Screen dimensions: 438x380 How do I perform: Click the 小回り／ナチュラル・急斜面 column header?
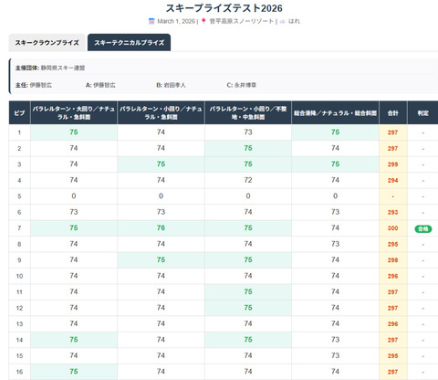point(161,113)
